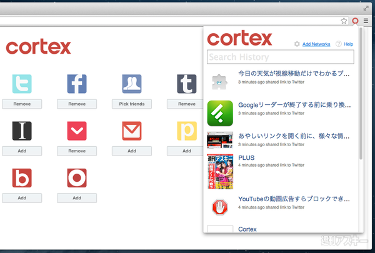Click the red circle network icon

77,178
